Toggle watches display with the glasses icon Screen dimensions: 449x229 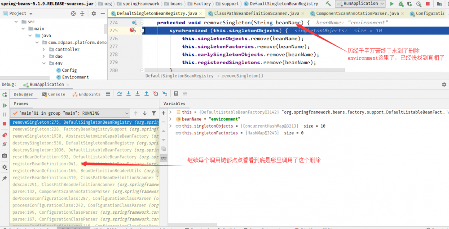tap(163, 158)
